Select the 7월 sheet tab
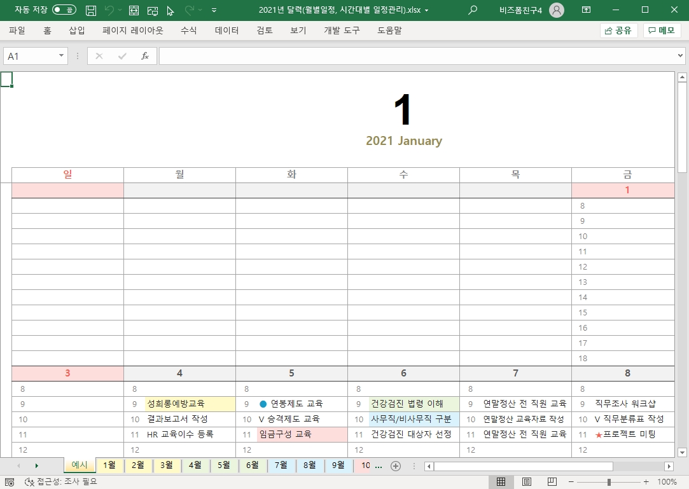The width and height of the screenshot is (689, 489). tap(281, 465)
